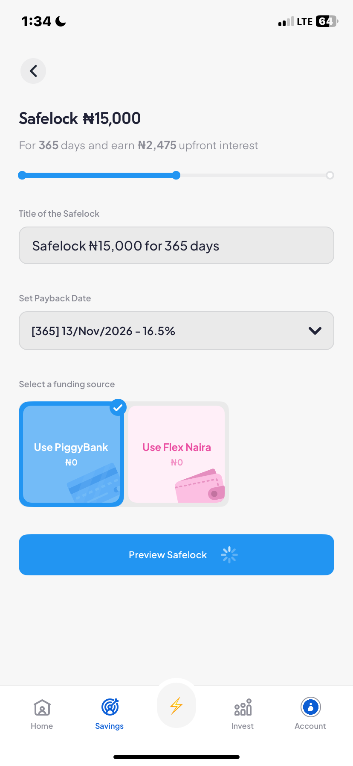Expand the 13/Nov/2026 date option list
353x766 pixels.
[x=176, y=330]
